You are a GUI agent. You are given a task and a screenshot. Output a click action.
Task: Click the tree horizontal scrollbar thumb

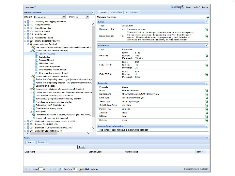(43, 133)
